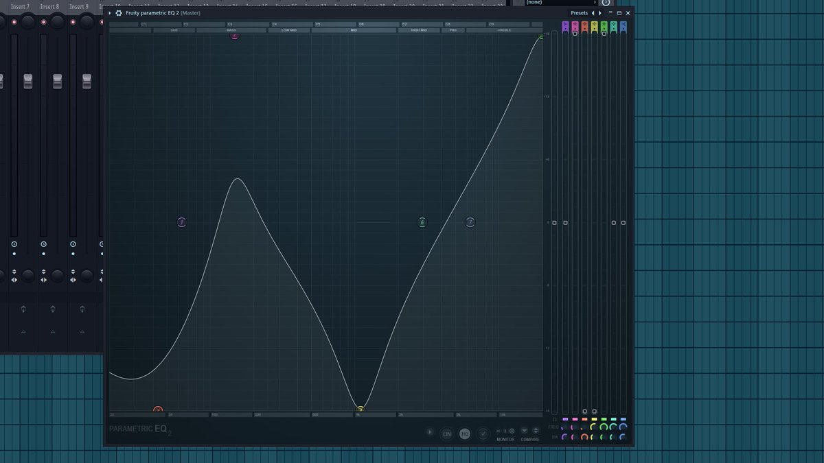Click the blue Band 7 type selector icon
Viewport: 824px width, 463px height.
pyautogui.click(x=622, y=25)
